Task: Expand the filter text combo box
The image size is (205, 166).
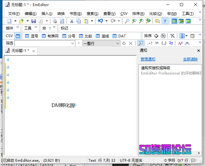Action: [x=73, y=43]
